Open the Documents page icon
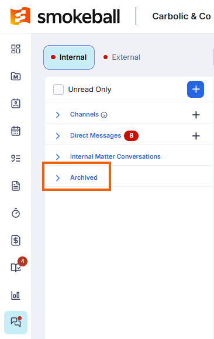 [16, 186]
